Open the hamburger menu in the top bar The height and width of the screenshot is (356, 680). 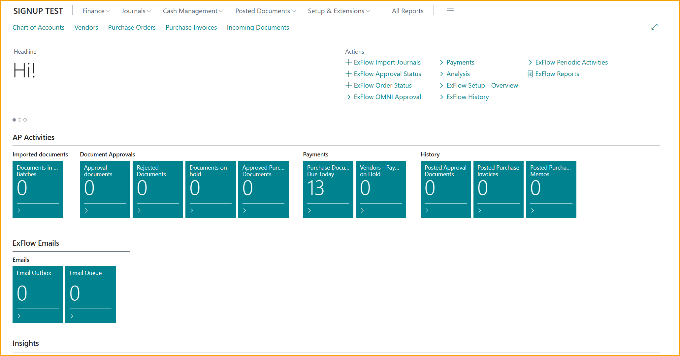coord(450,10)
